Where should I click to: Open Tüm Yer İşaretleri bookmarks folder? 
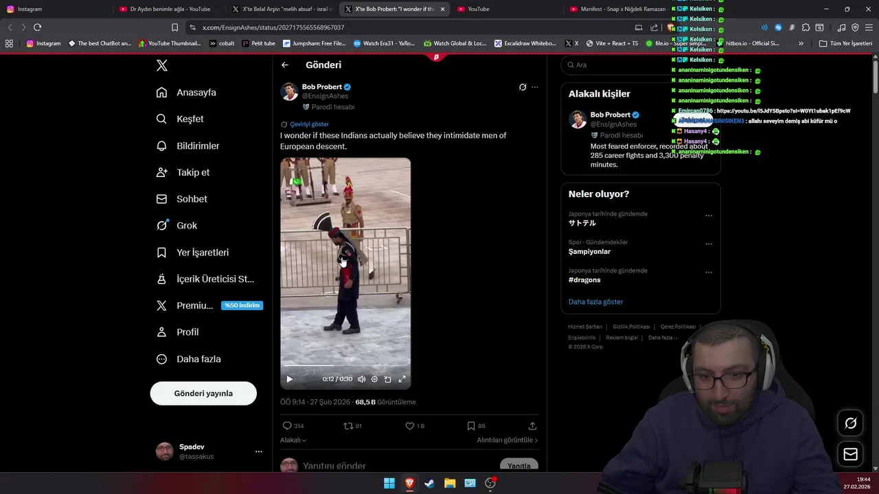pos(845,43)
